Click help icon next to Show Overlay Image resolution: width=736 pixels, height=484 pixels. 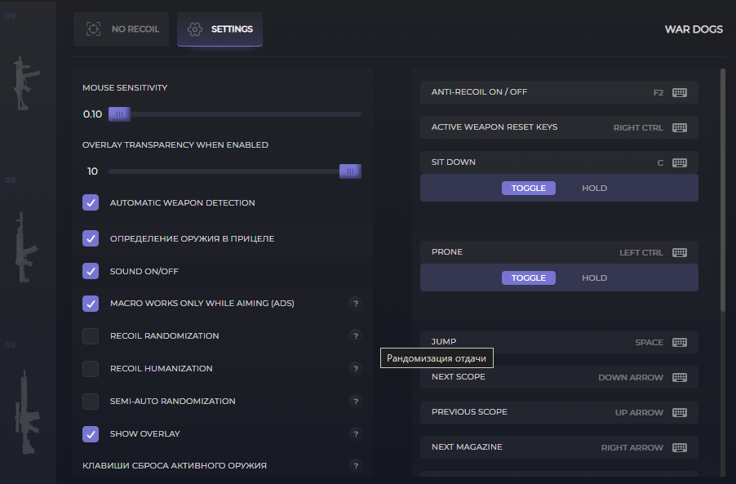[x=356, y=433]
